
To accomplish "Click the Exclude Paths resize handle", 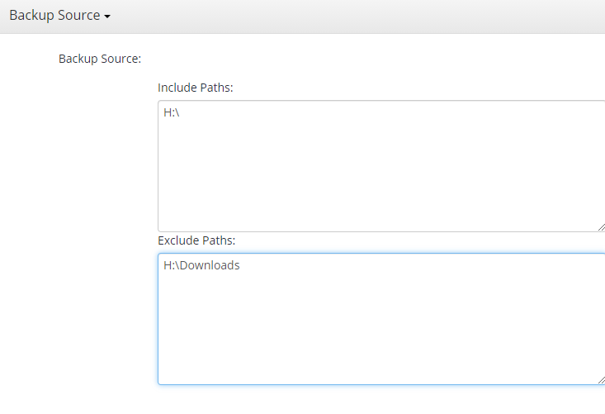I will tap(601, 380).
